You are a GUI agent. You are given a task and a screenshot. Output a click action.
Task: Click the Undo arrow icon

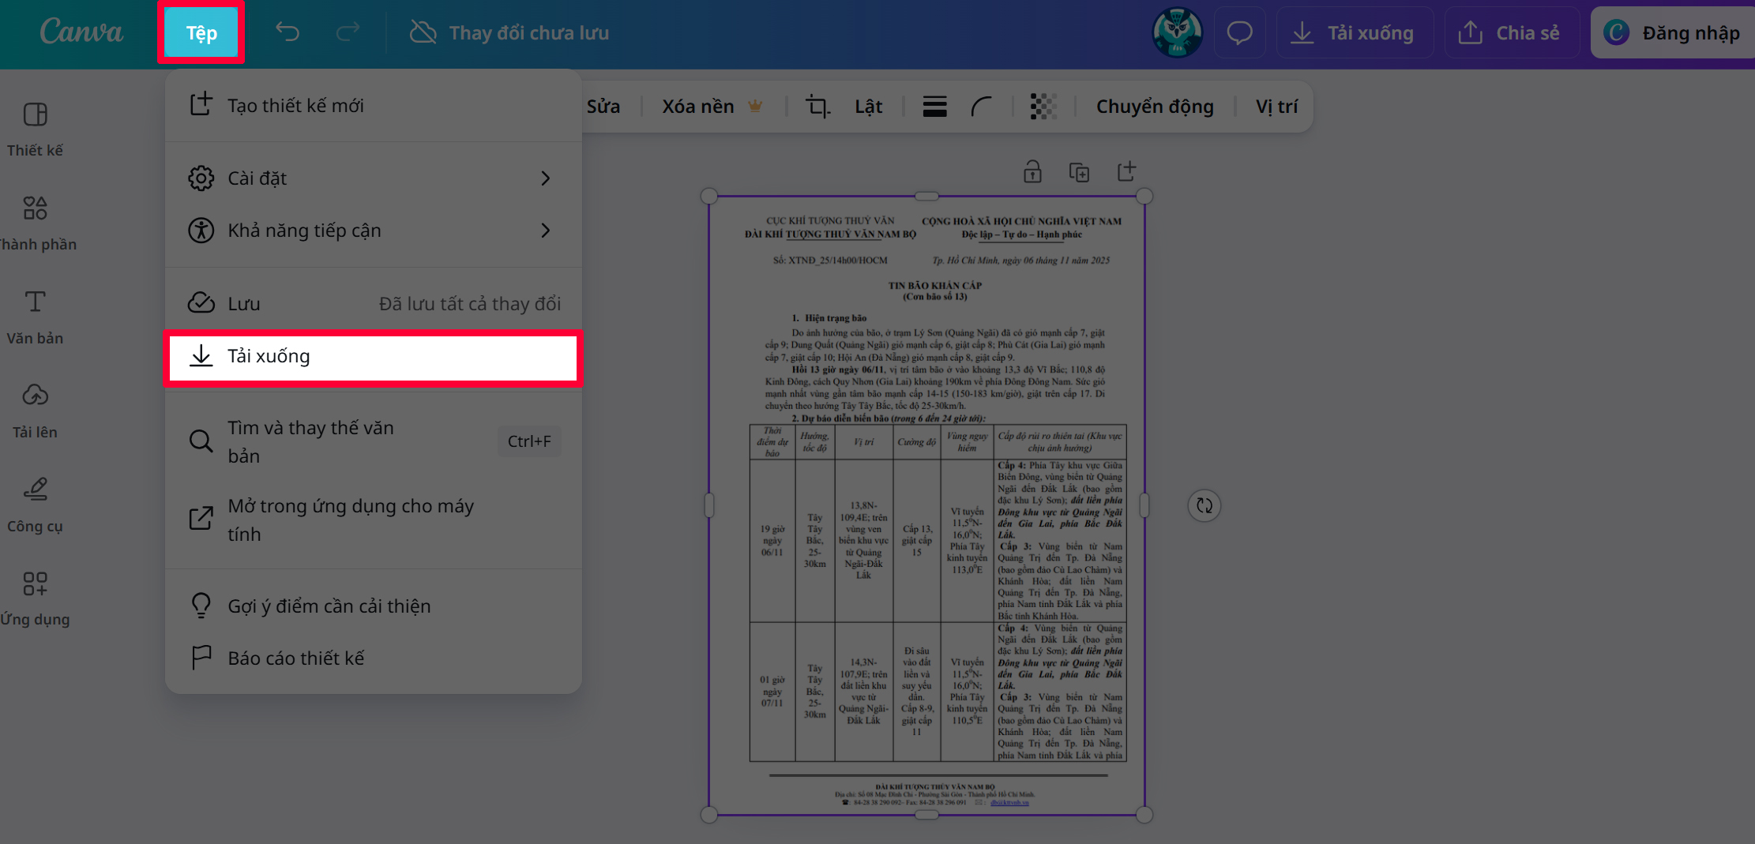click(x=287, y=32)
